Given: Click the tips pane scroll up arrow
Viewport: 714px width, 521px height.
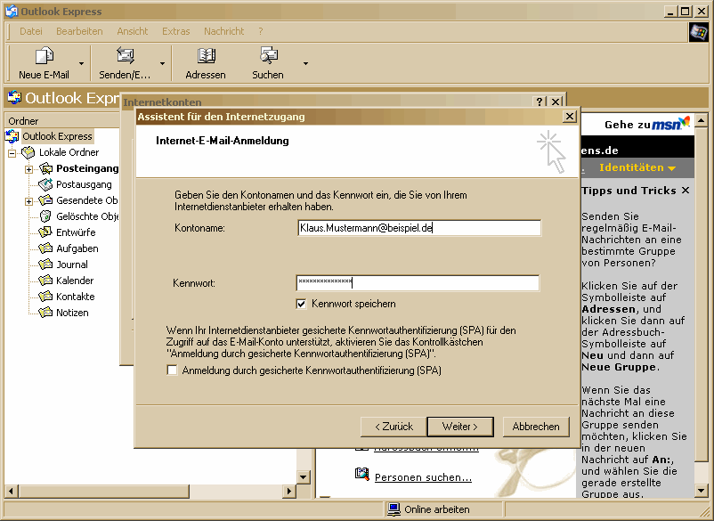Looking at the screenshot, I should 702,119.
